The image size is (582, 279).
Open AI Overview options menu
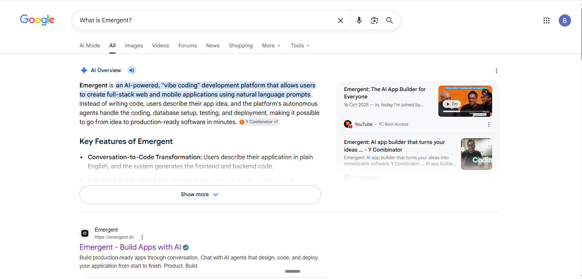(x=496, y=71)
